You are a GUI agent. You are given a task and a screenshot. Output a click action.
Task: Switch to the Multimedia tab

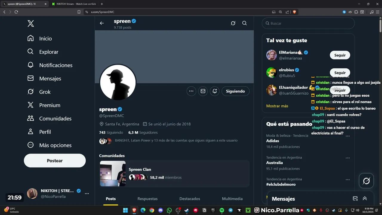point(232,199)
